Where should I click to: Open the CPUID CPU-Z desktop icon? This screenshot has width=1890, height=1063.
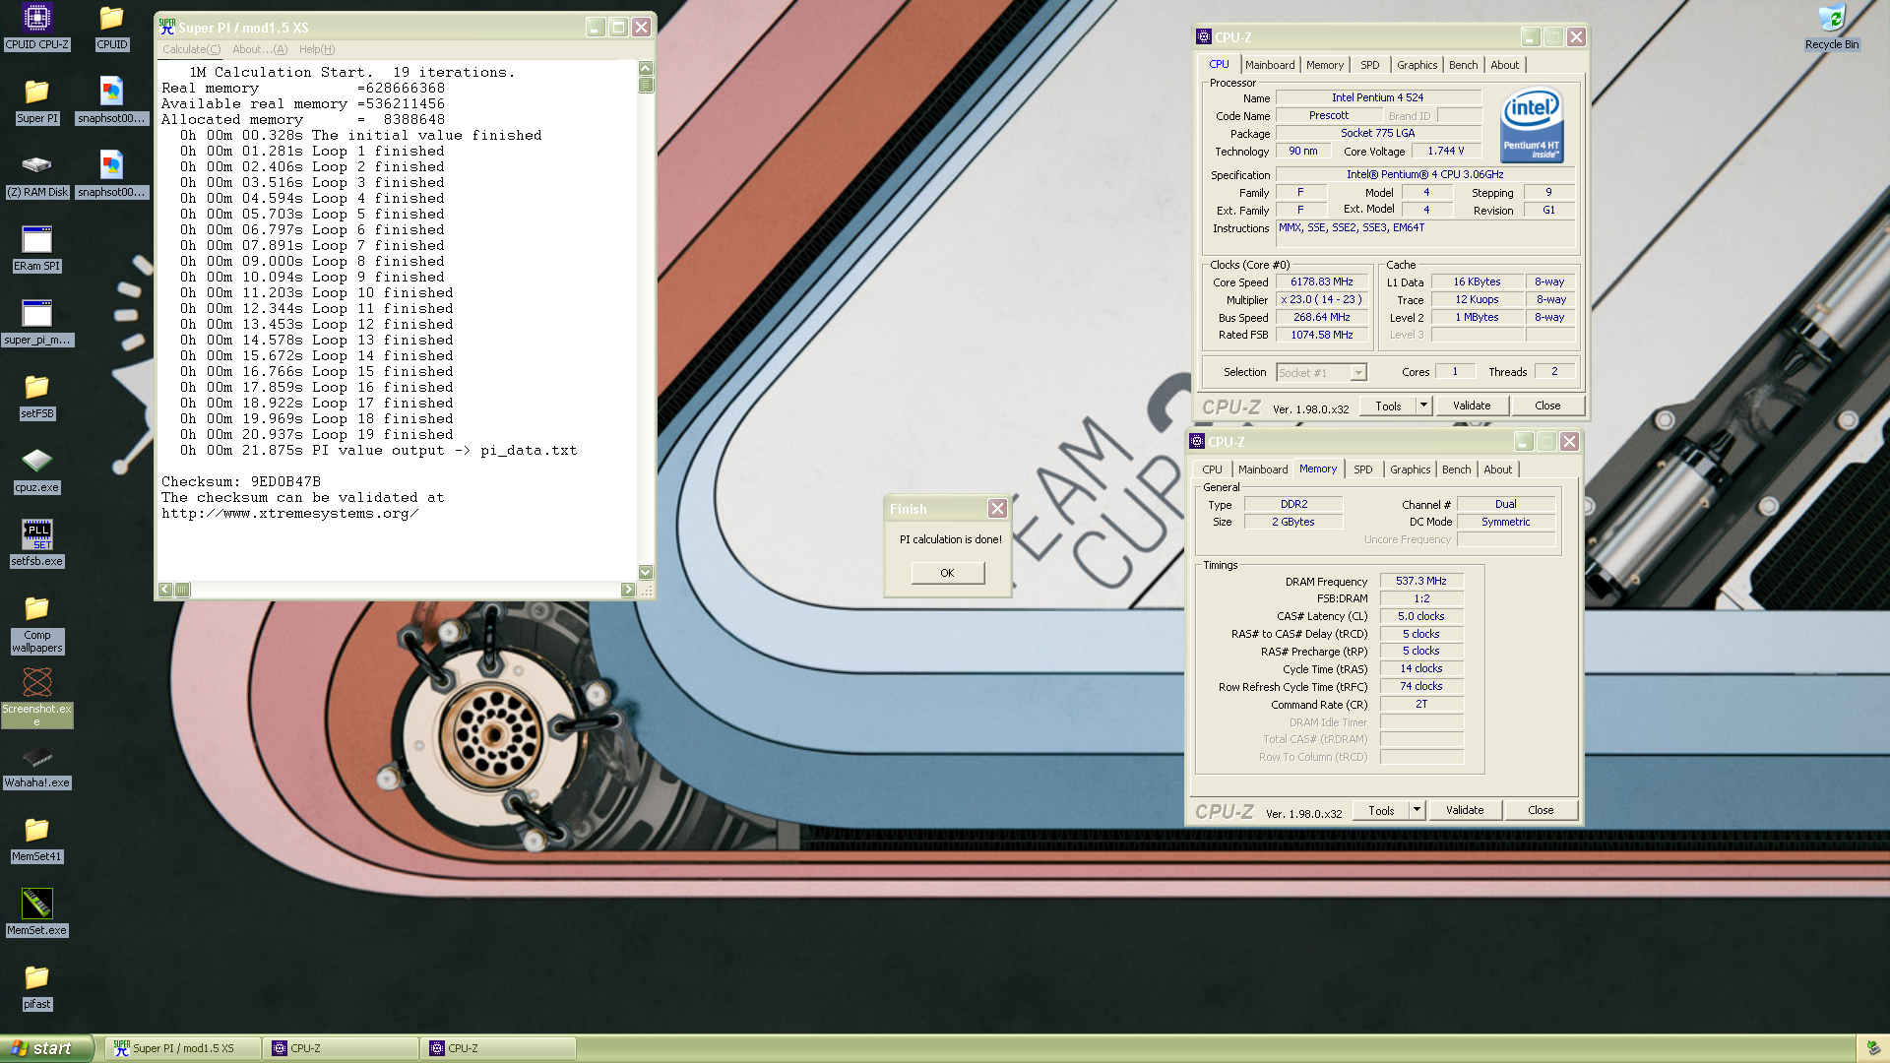36,27
